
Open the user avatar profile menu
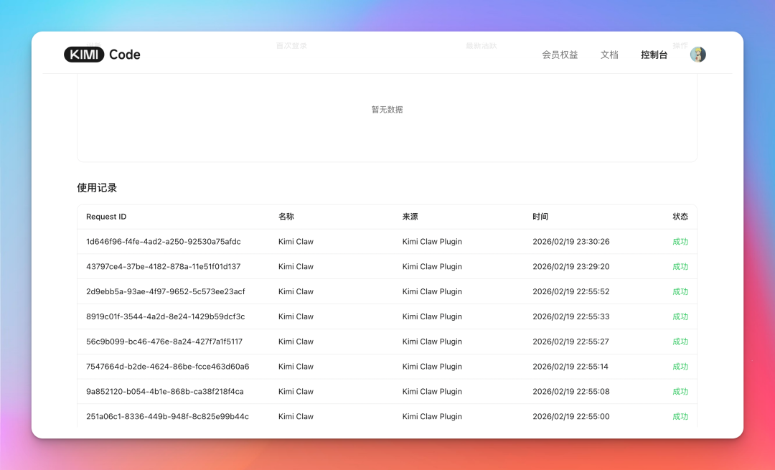[x=697, y=55]
